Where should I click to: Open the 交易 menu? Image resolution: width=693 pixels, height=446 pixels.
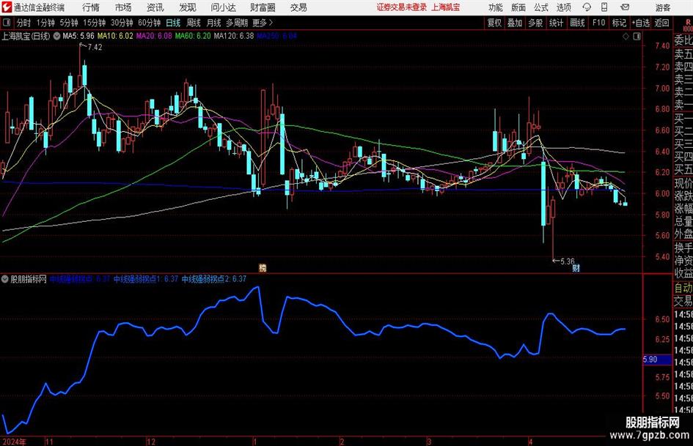(x=298, y=7)
